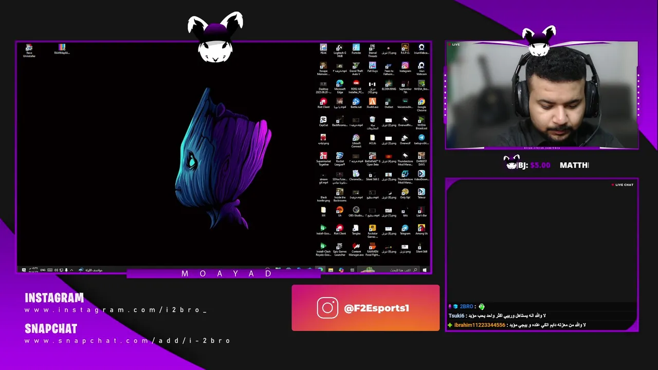Select the Grand Theft Auto V shortcut
Image resolution: width=658 pixels, height=370 pixels.
356,69
